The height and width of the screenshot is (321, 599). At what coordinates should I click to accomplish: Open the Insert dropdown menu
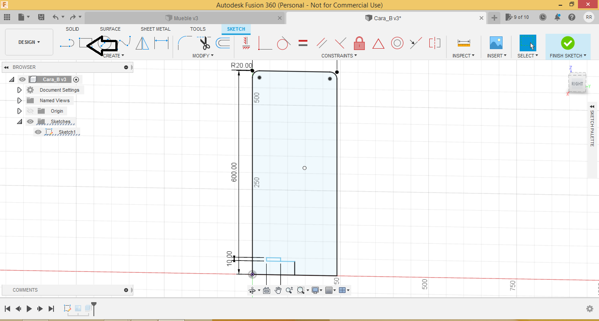[x=497, y=56]
